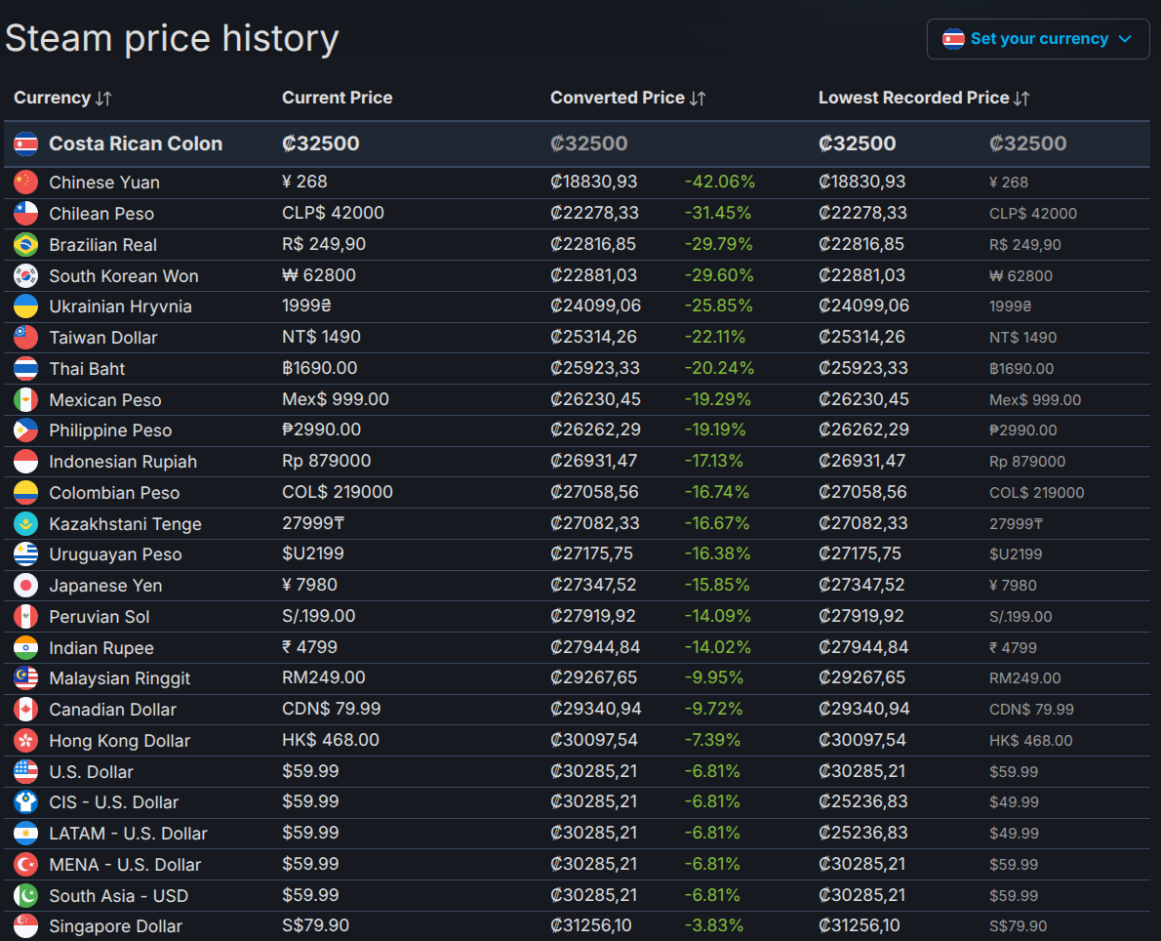This screenshot has height=941, width=1161.
Task: Click the Hong Kong Dollar flag icon
Action: pyautogui.click(x=26, y=740)
